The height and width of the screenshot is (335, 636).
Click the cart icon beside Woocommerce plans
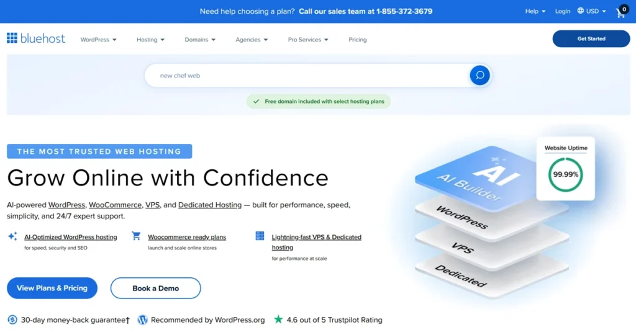pos(136,236)
